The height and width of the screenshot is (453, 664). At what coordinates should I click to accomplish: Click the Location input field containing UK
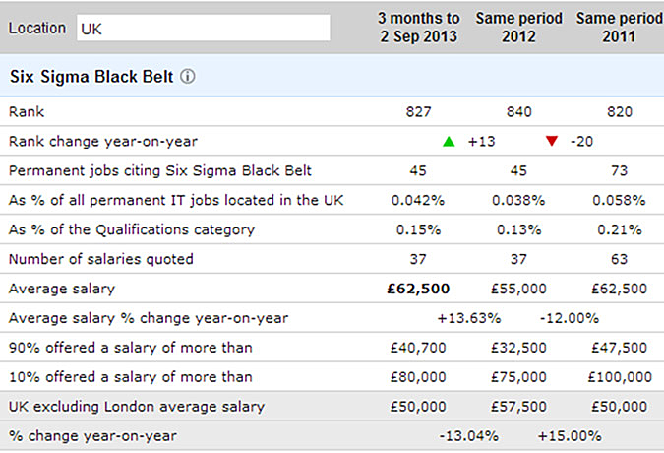pyautogui.click(x=204, y=28)
